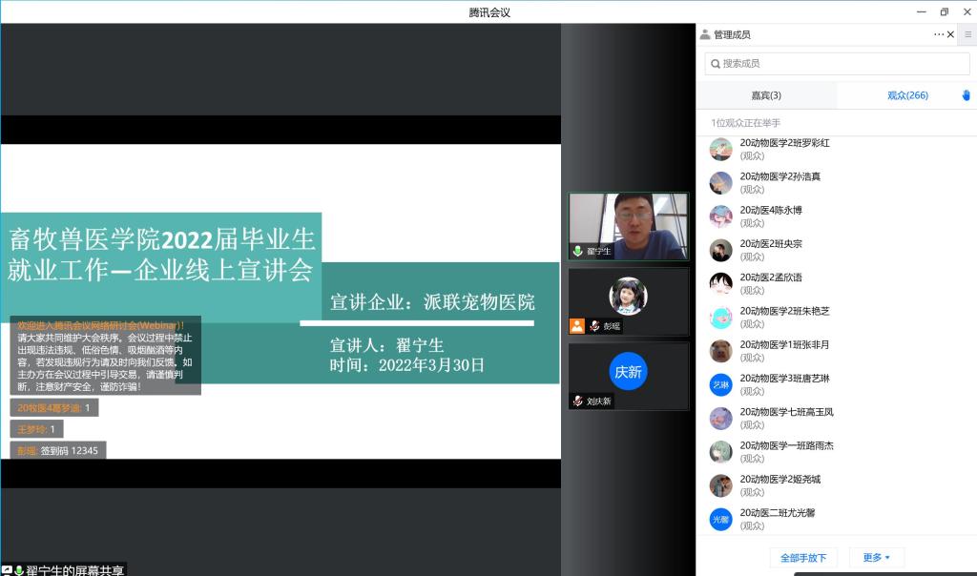The height and width of the screenshot is (576, 977).
Task: Click chat message from 王梦玲
Action: (x=37, y=429)
